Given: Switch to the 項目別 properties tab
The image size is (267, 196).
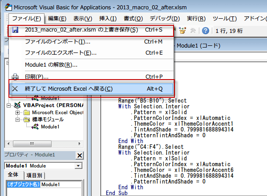Looking at the screenshot, I should (34, 176).
